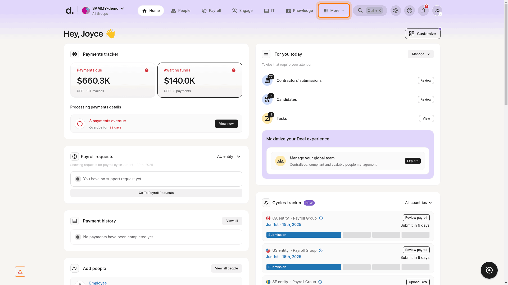Screen dimensions: 508x285
Task: Click the help question mark icon
Action: tap(409, 11)
